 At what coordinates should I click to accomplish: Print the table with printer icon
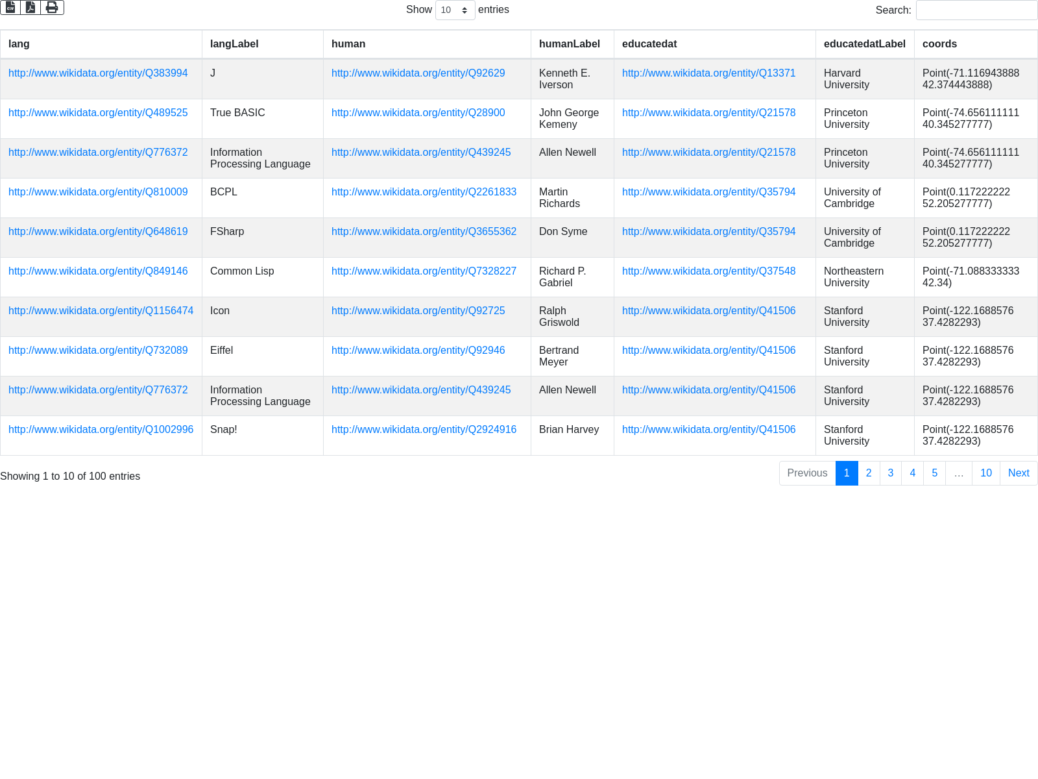click(52, 8)
